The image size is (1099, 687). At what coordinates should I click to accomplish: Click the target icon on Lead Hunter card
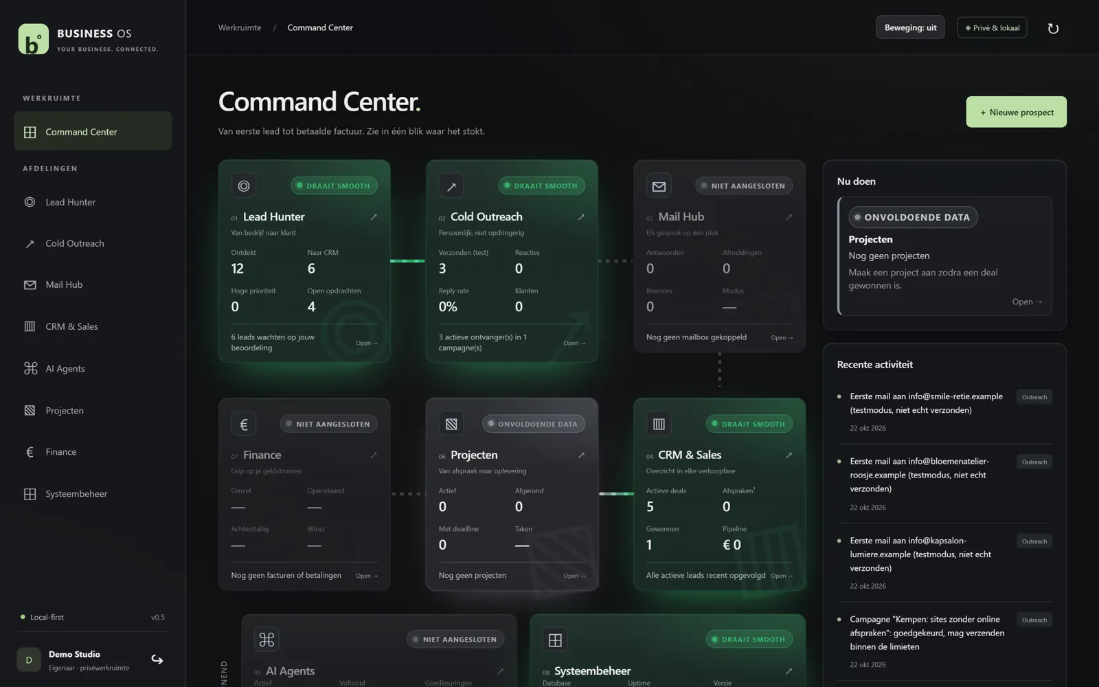point(244,185)
